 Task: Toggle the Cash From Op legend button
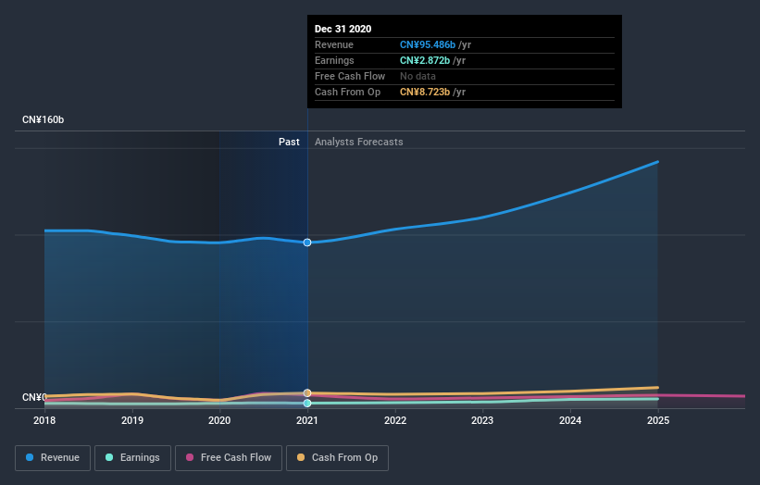(x=337, y=458)
